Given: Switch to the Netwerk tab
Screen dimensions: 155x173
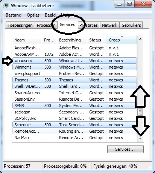Looking at the screenshot, I should tap(110, 25).
